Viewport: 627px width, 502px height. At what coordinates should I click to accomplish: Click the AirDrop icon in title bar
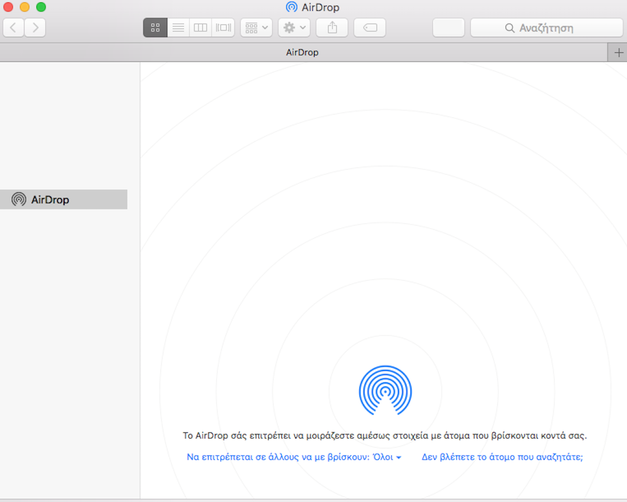pos(292,7)
